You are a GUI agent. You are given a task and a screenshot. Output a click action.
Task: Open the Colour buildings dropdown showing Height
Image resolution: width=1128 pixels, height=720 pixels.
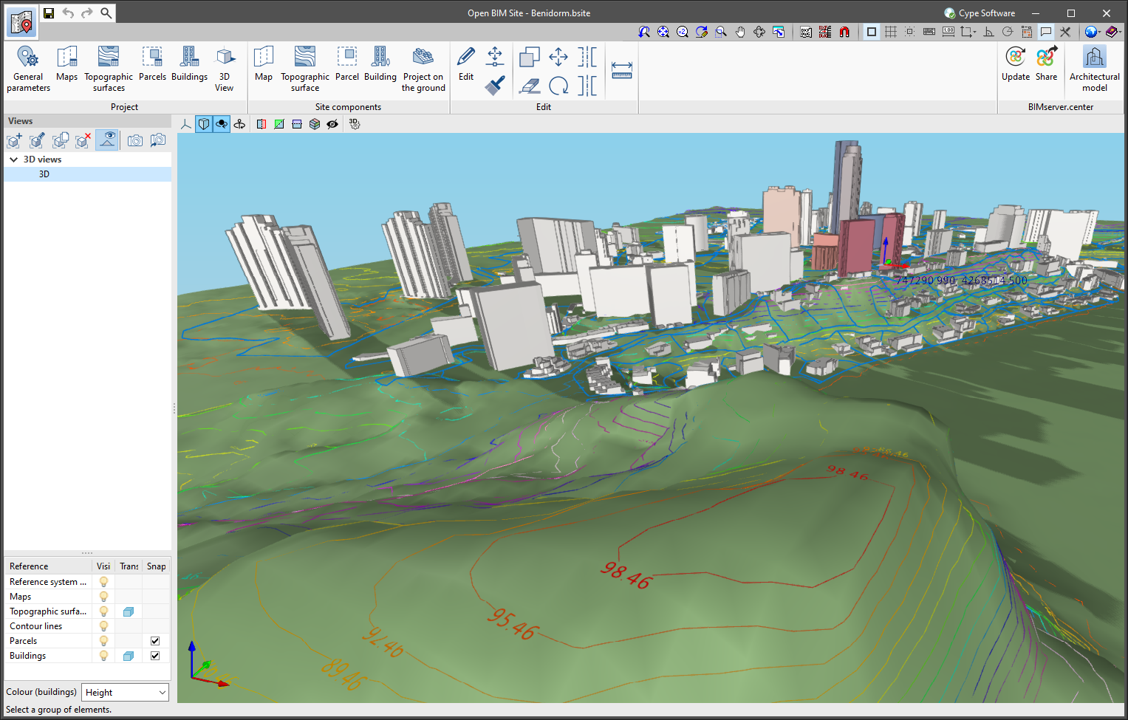(x=124, y=692)
